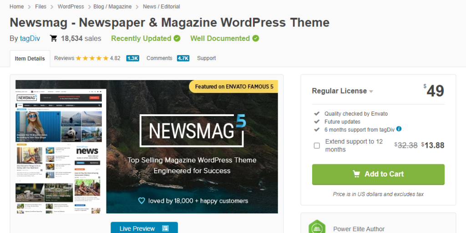This screenshot has width=466, height=233.
Task: Click the cart icon on Add to Cart
Action: tap(356, 174)
